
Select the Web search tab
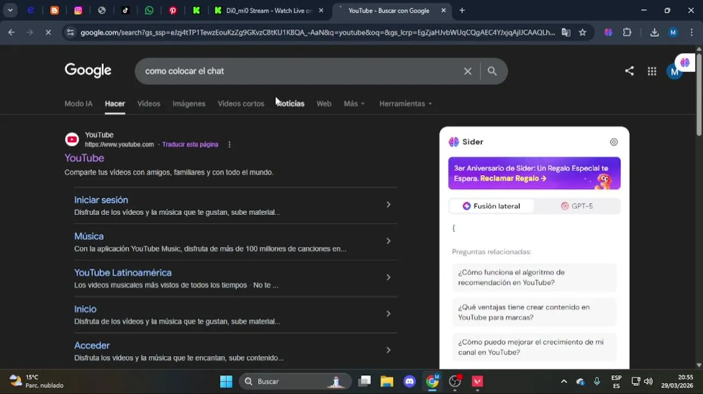324,103
